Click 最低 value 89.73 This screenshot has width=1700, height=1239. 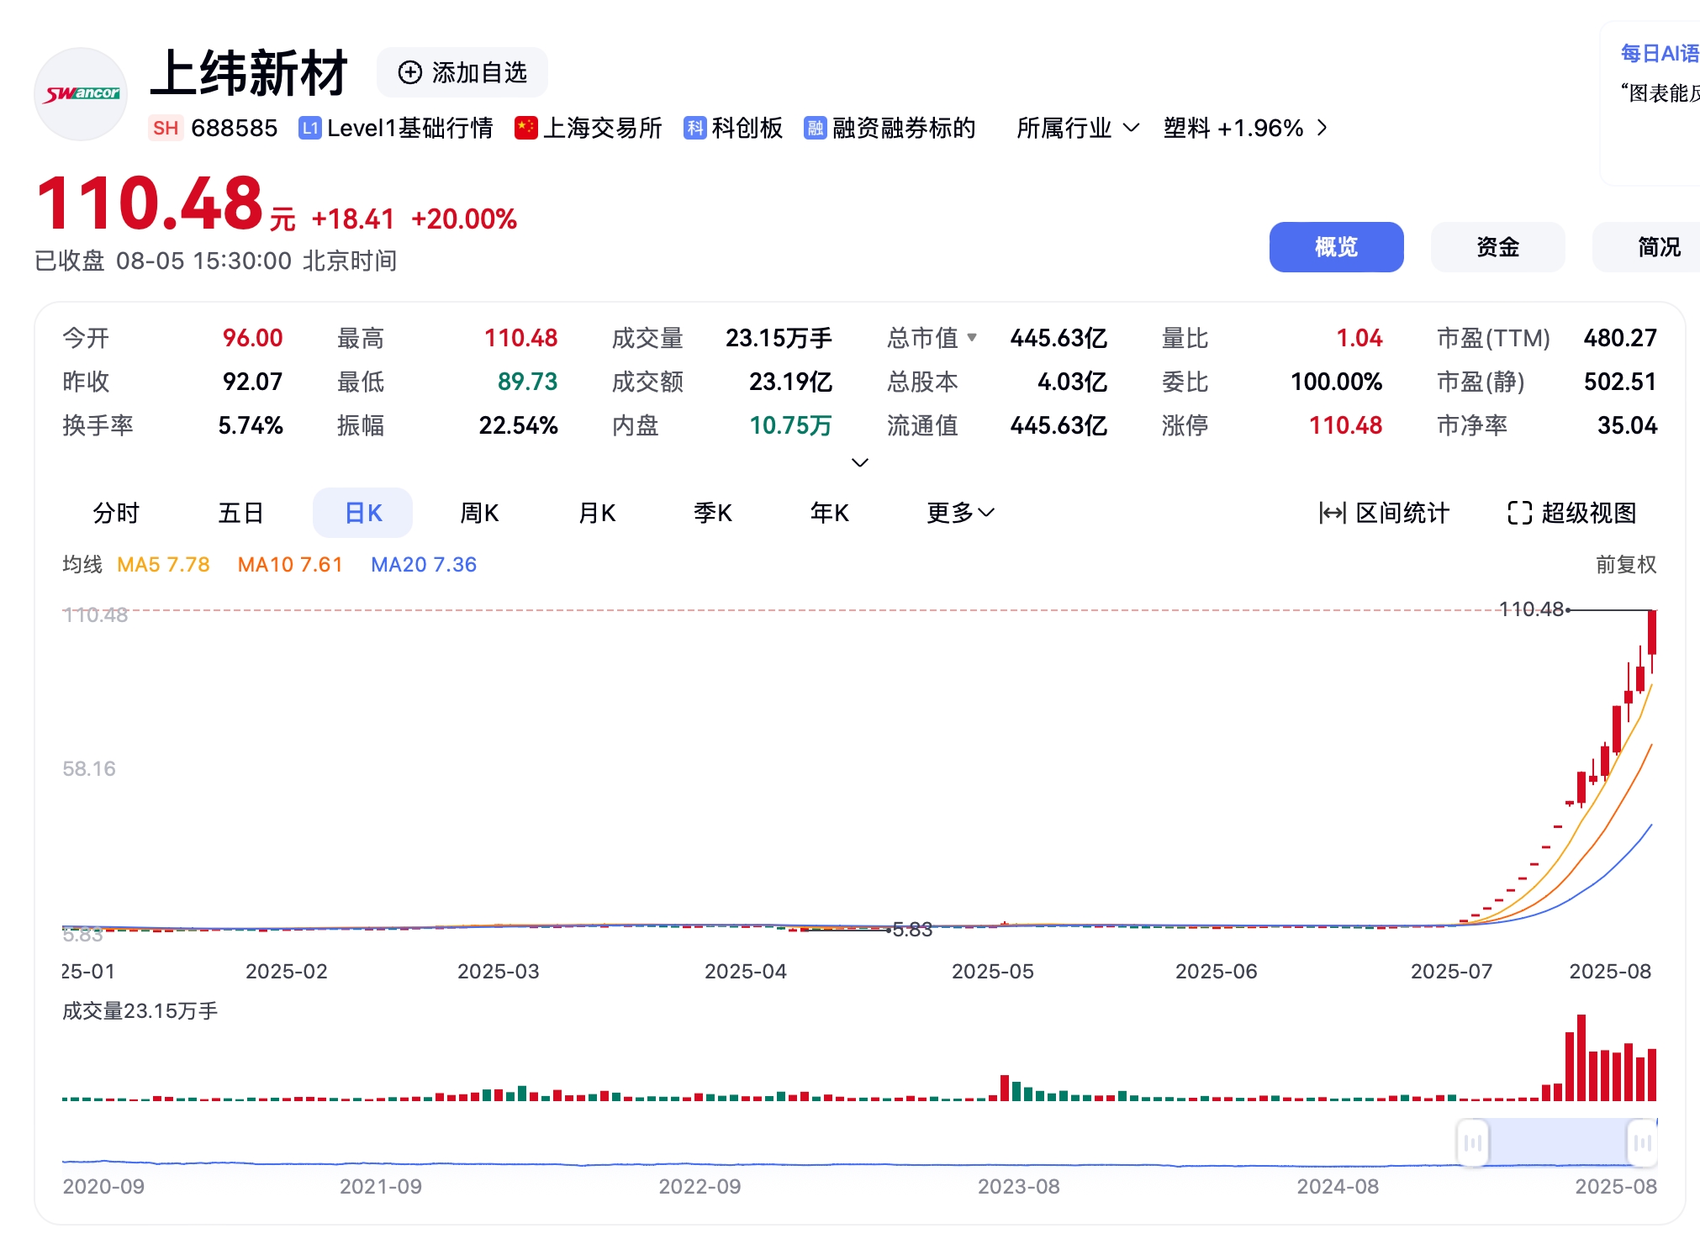tap(527, 382)
